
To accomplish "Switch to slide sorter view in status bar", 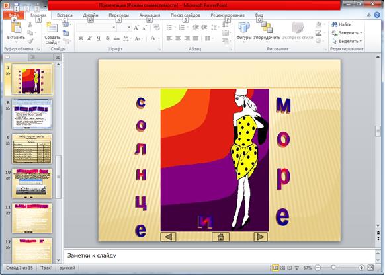I will point(283,268).
